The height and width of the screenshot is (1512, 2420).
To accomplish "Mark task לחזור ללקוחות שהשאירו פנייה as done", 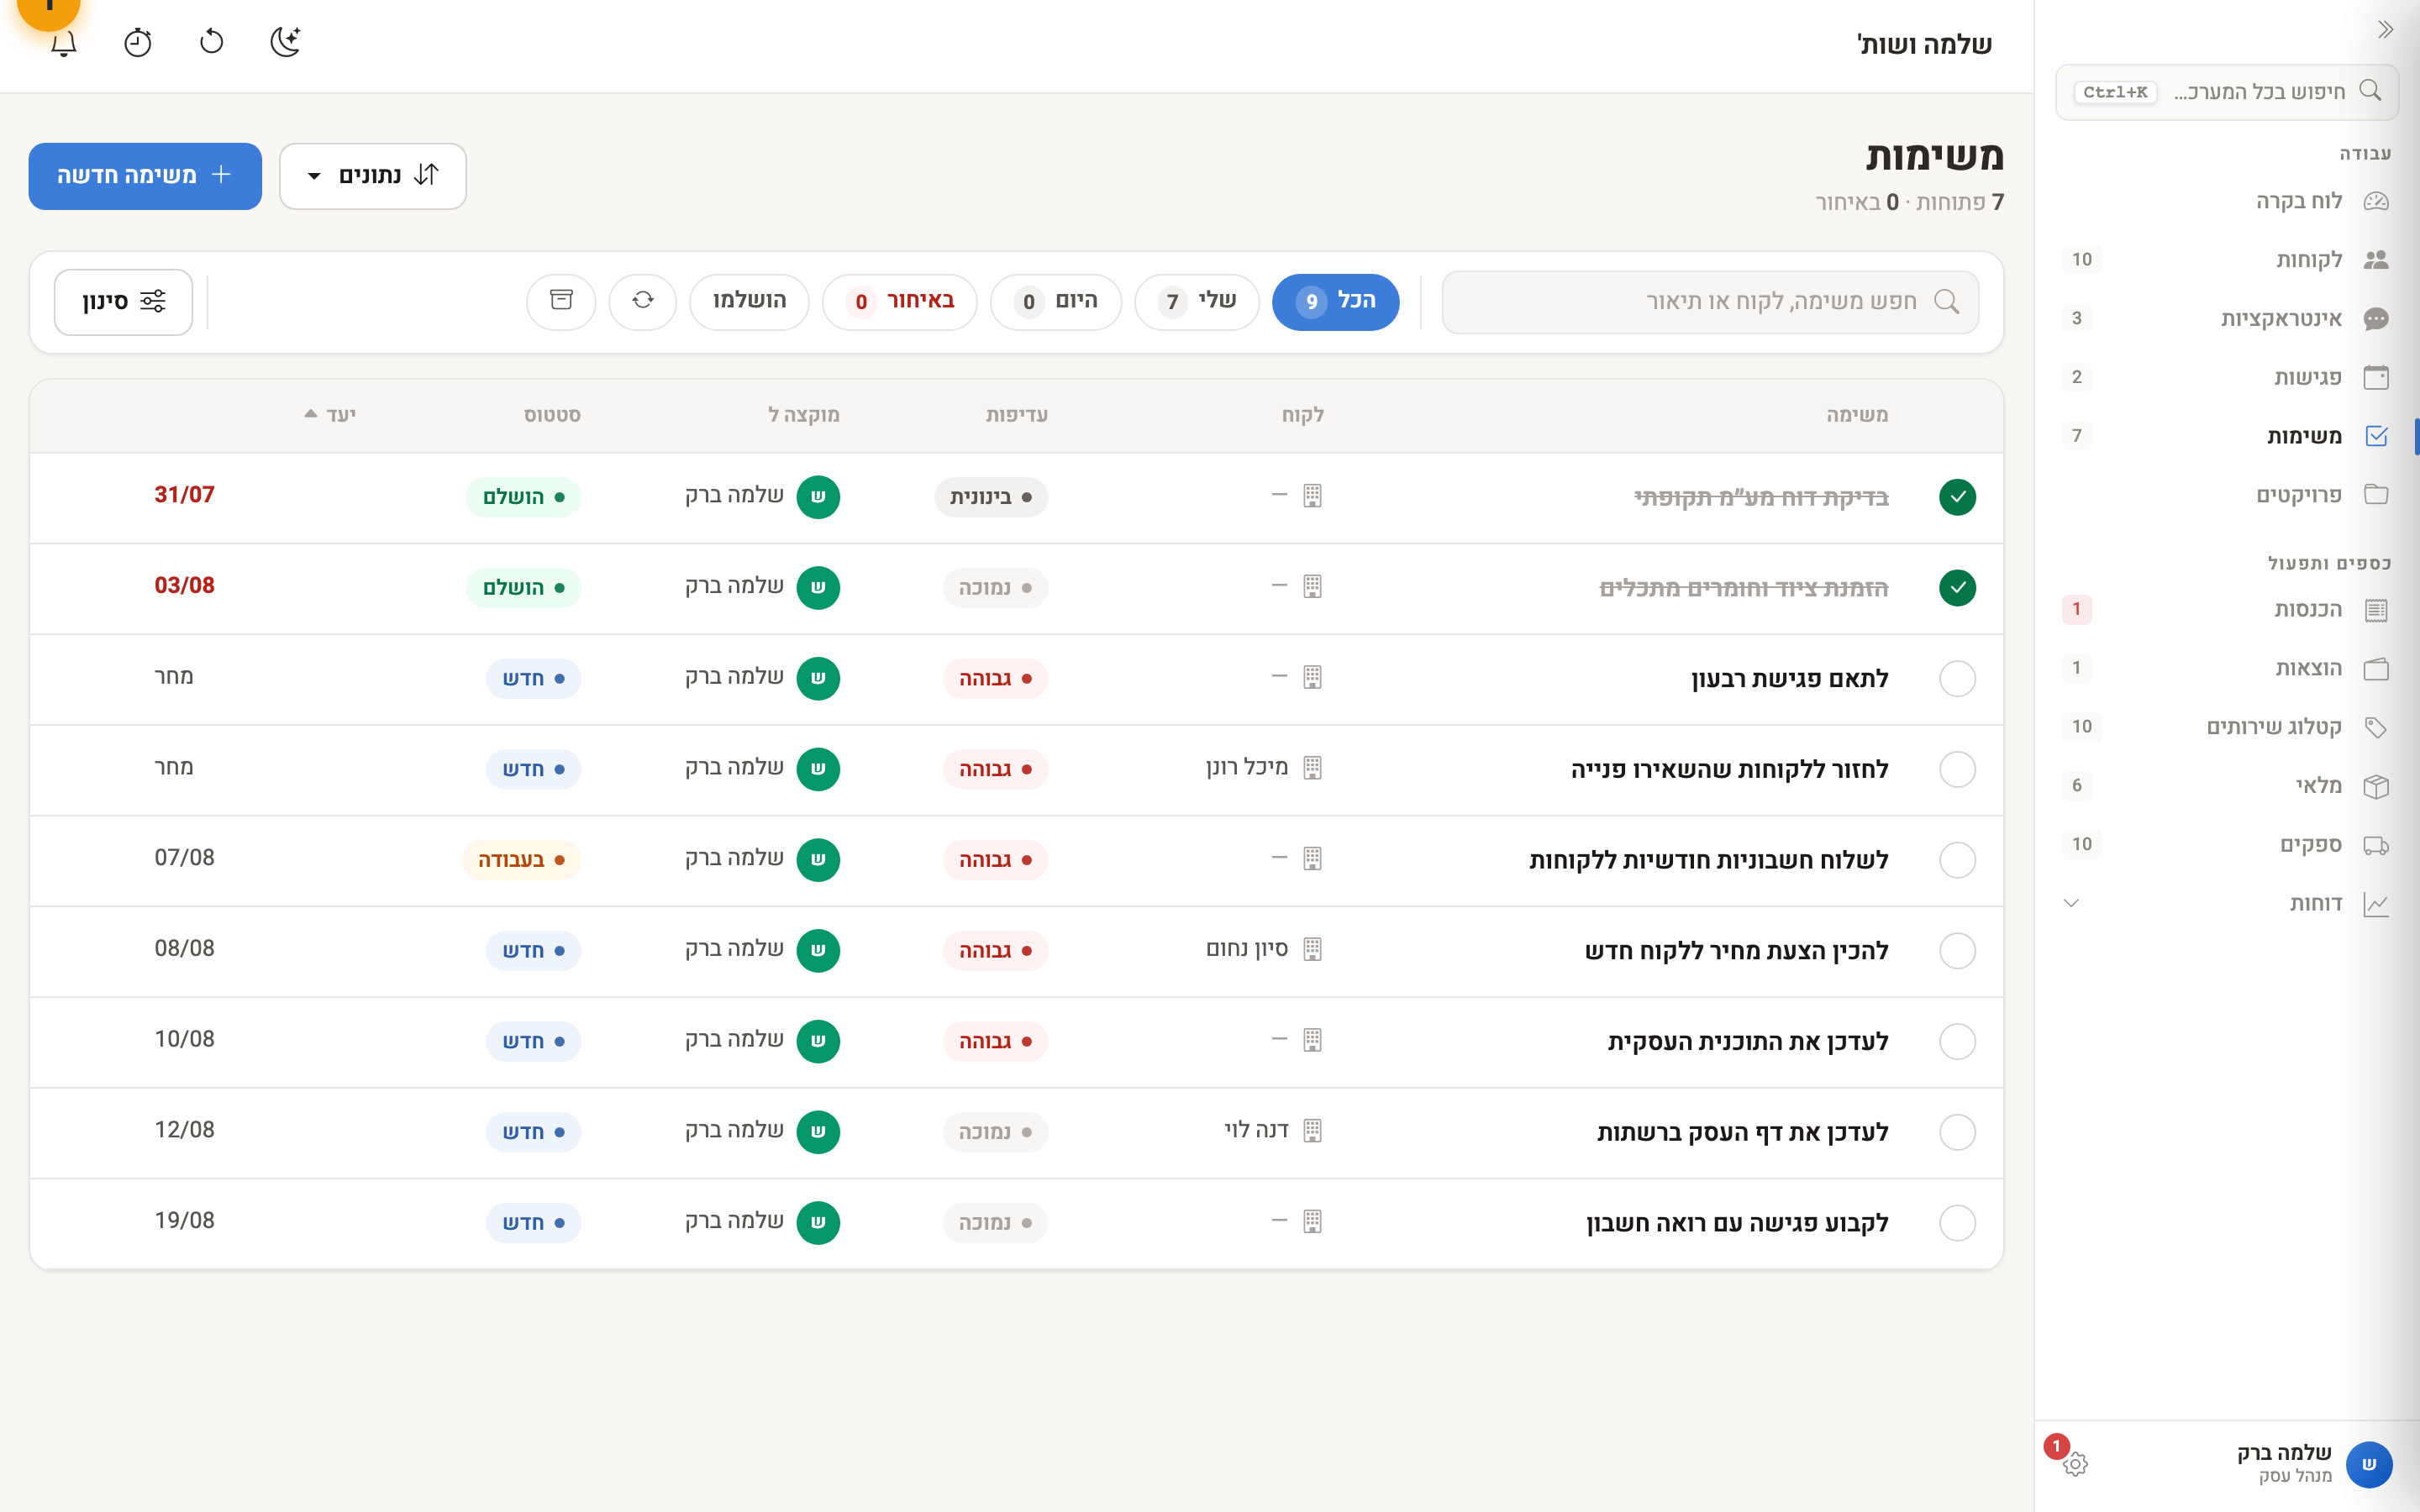I will coord(1957,769).
